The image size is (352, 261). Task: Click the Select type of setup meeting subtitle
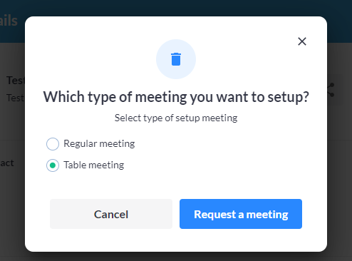176,118
